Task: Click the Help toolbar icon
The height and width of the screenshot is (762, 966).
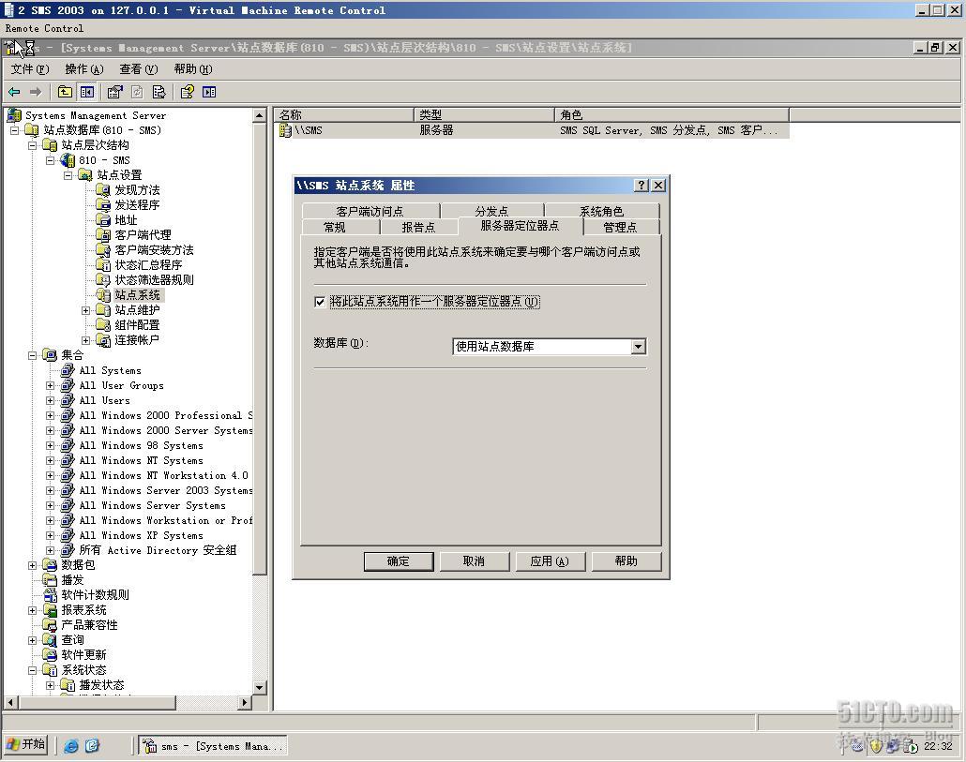Action: point(188,92)
